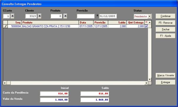Image resolution: width=178 pixels, height=107 pixels.
Task: Click the Marca / Inverte button
Action: pyautogui.click(x=165, y=75)
